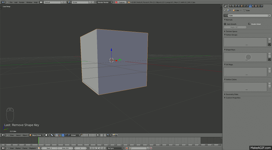Viewport: 272px width, 150px height.
Task: Open the Render properties tab icon
Action: (x=230, y=6)
